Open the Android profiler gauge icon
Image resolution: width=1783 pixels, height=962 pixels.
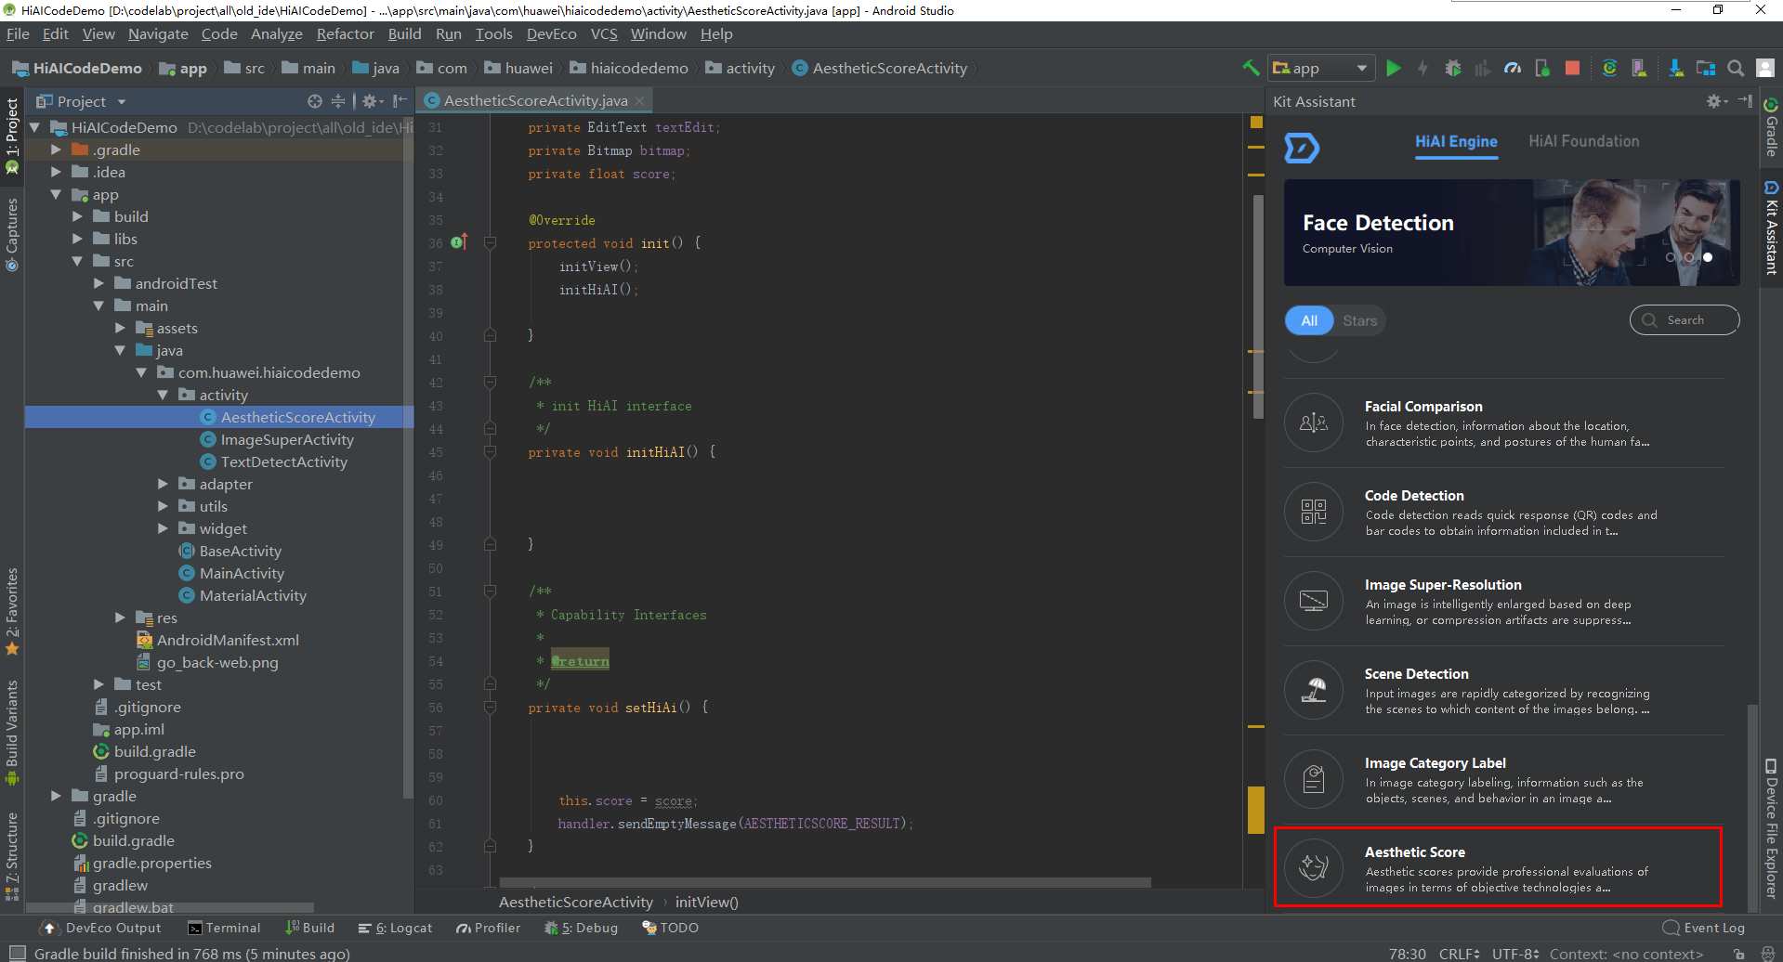[x=1513, y=68]
